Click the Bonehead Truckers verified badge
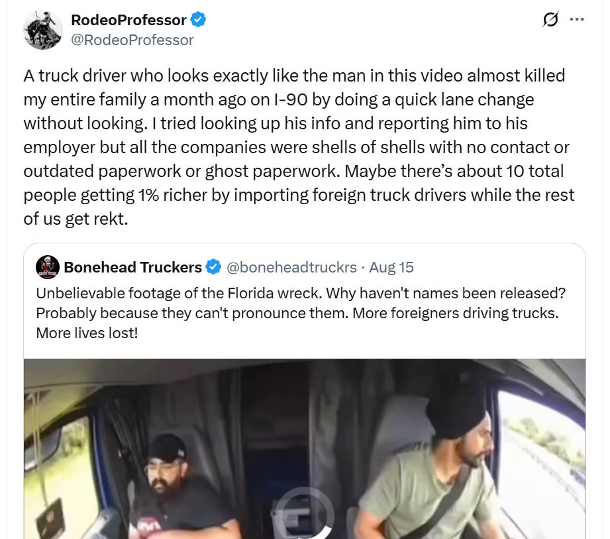610x539 pixels. click(x=213, y=267)
